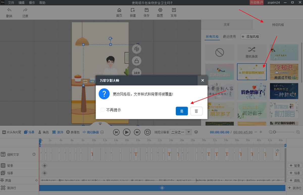Open the 预览分辨率 二分之一 dropdown
Screen dimensions: 303x195
tap(181, 132)
